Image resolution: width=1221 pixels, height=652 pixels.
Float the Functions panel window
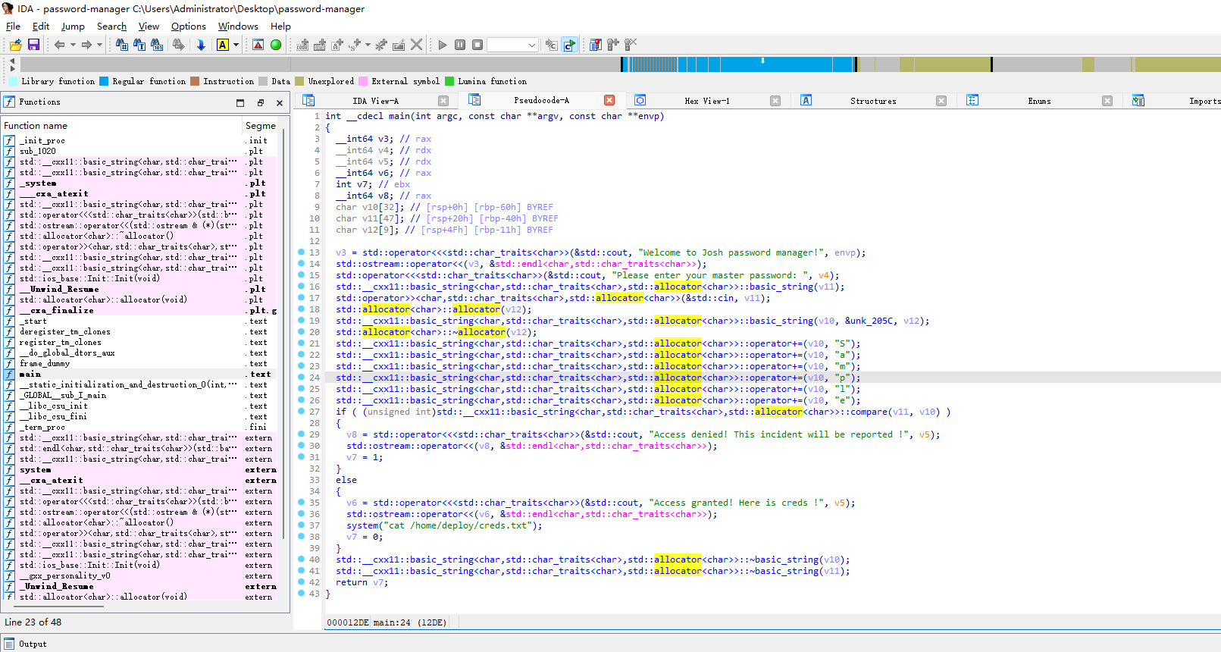click(260, 102)
